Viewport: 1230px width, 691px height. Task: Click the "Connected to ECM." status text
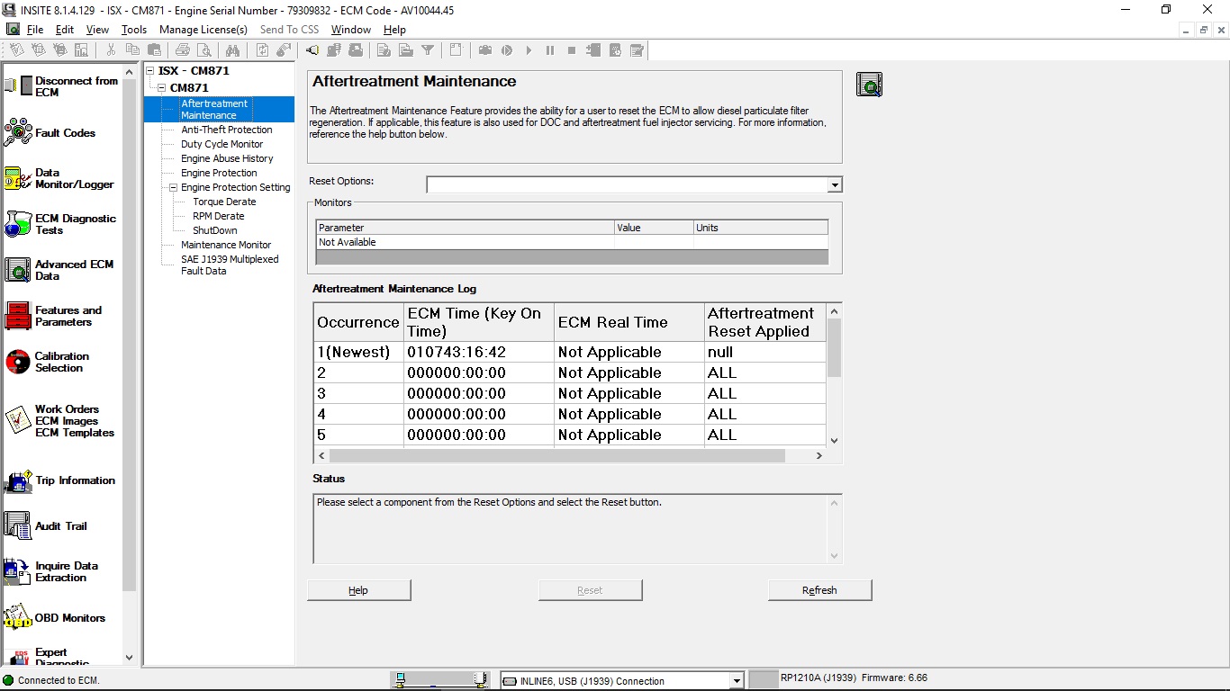59,680
